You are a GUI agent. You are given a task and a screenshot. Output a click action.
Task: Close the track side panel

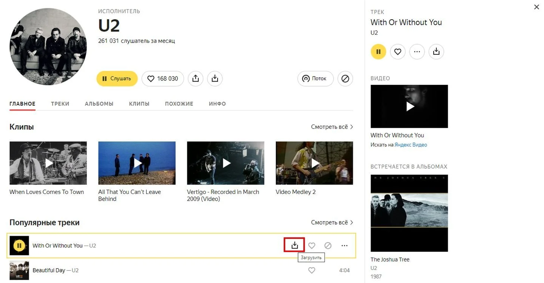coord(536,7)
